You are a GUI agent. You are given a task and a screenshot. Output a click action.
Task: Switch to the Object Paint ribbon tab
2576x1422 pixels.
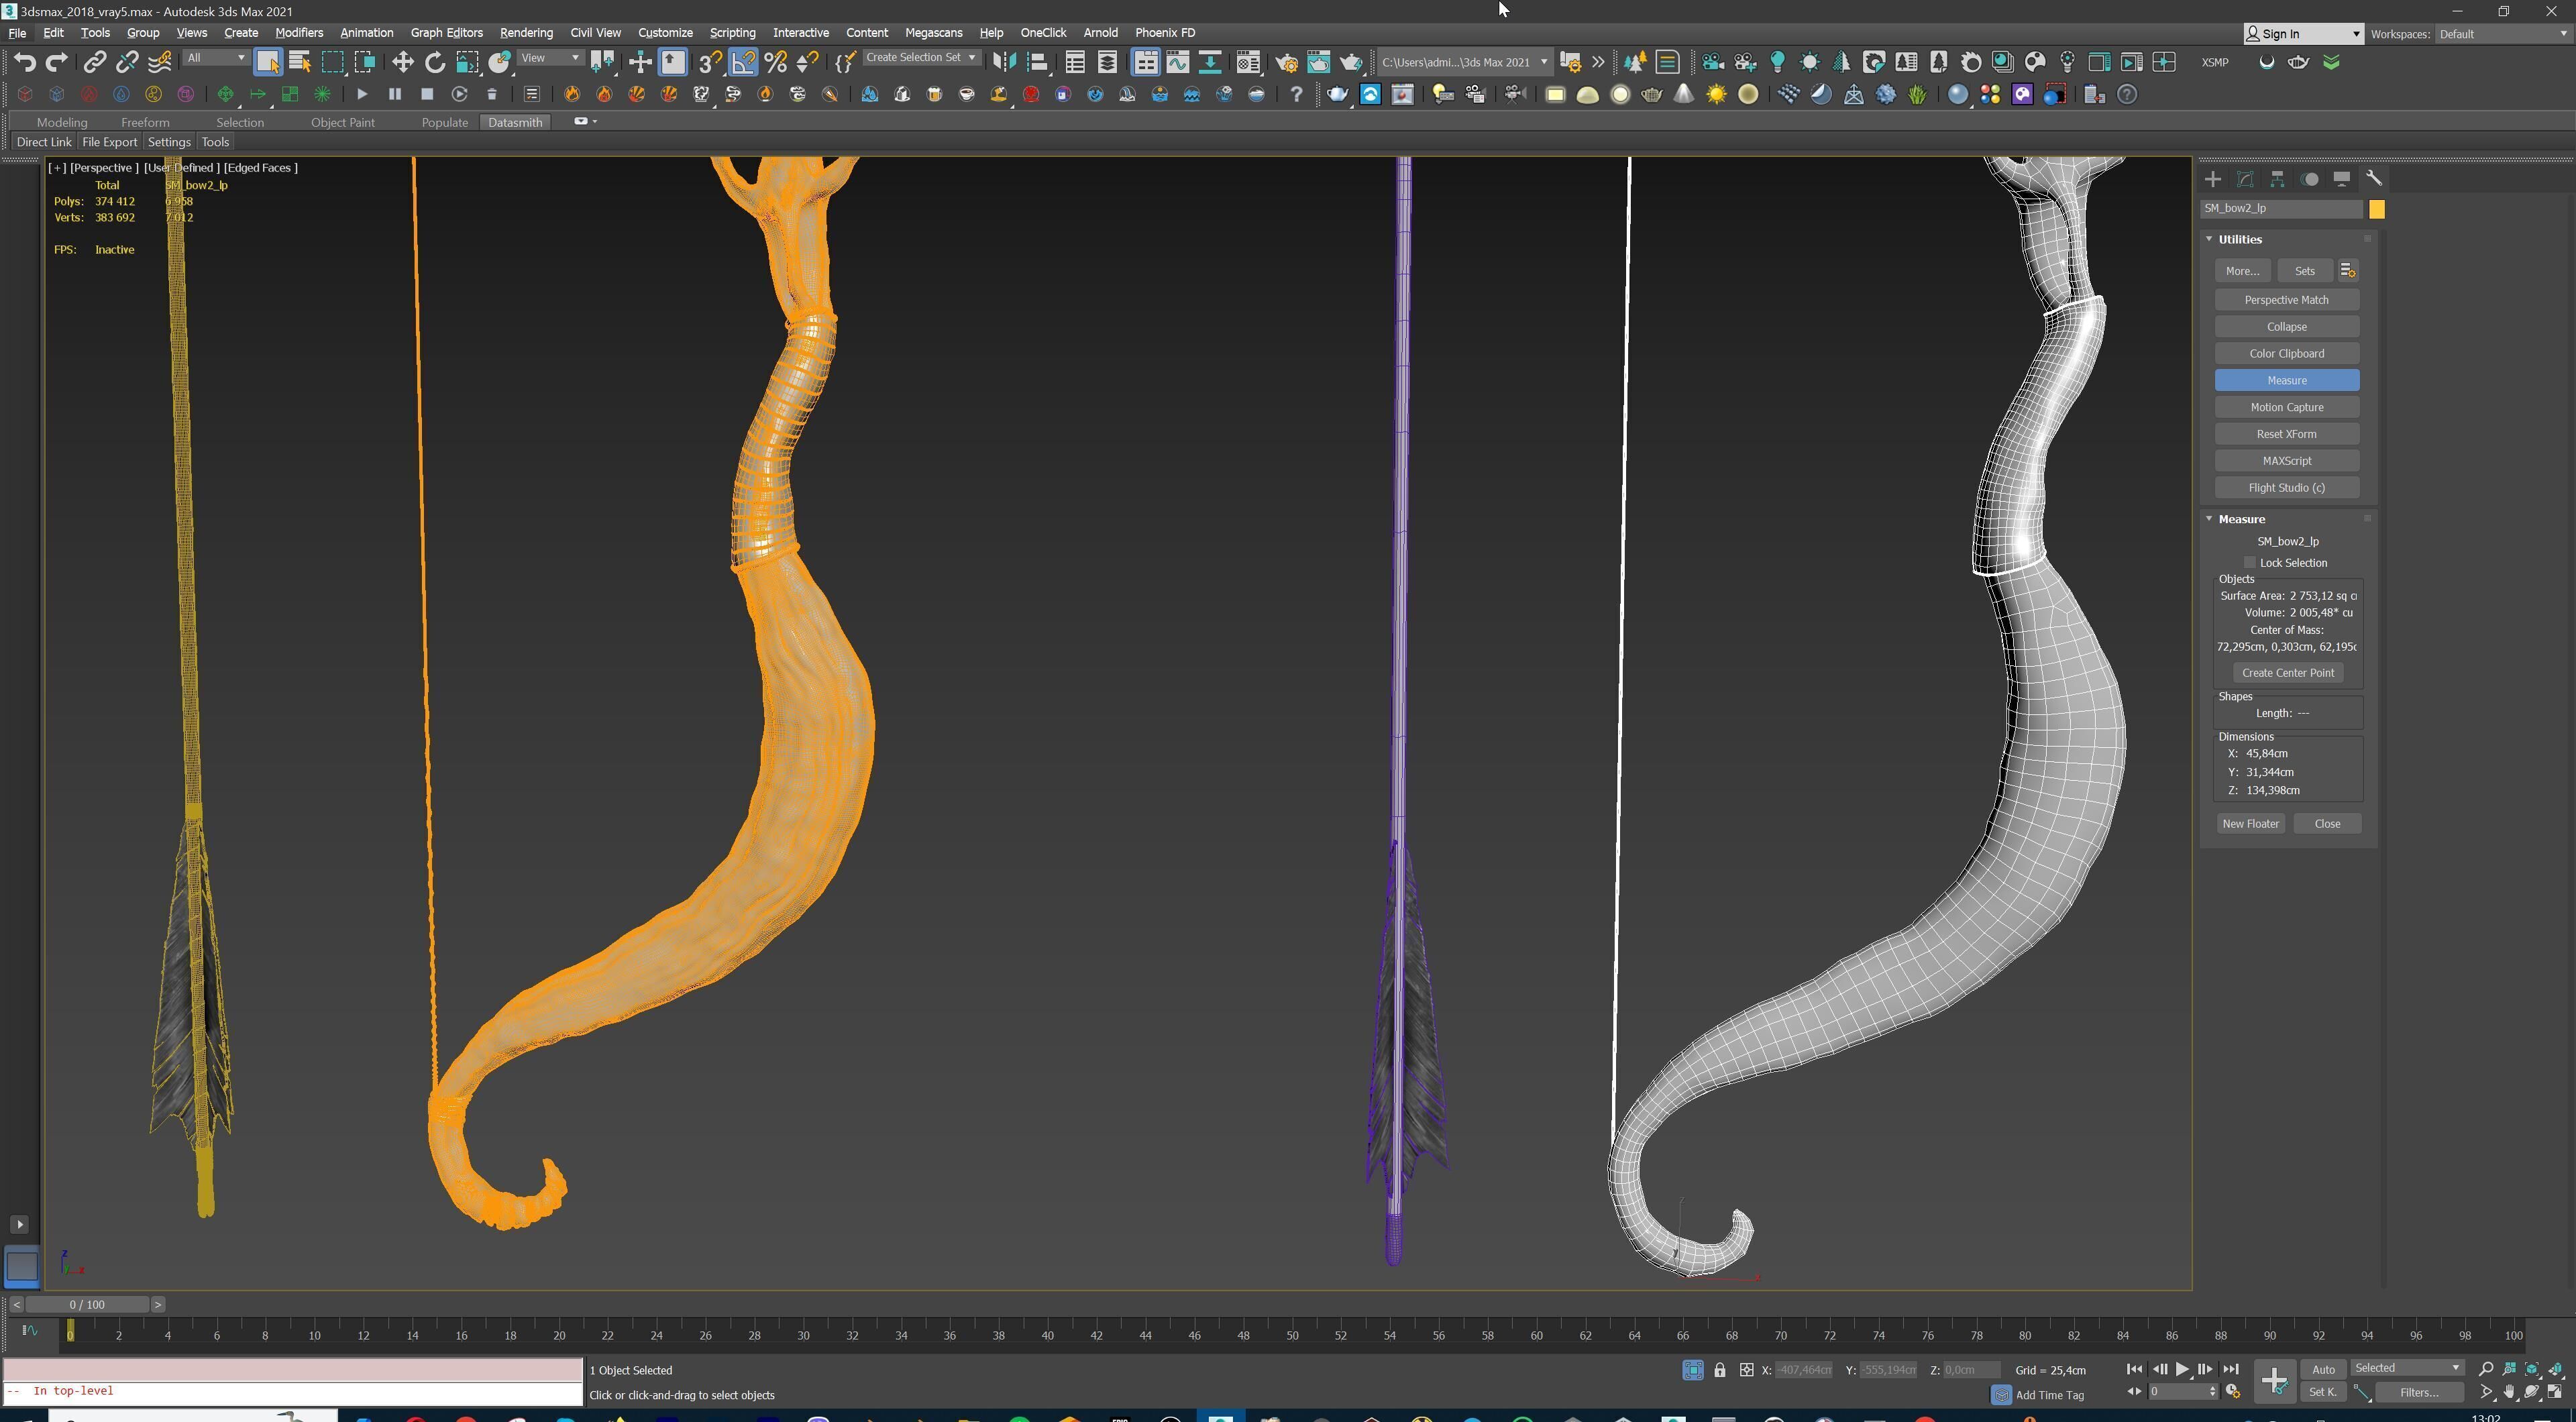click(x=342, y=122)
